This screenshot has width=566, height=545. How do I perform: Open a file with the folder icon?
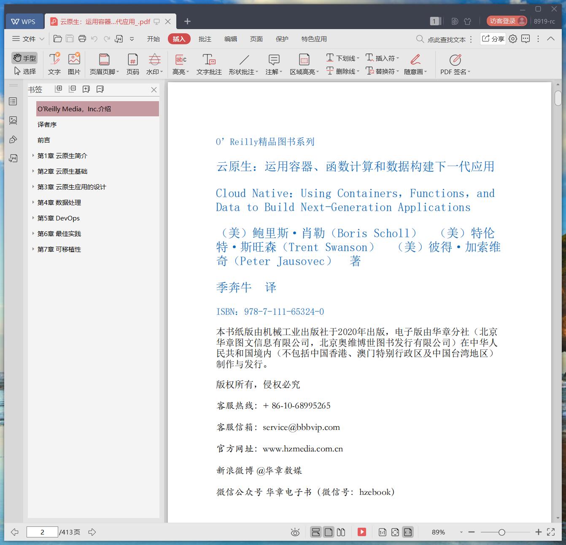(x=58, y=39)
